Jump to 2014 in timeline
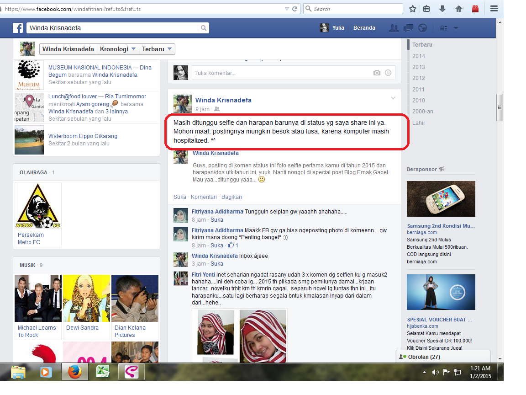 click(x=418, y=56)
